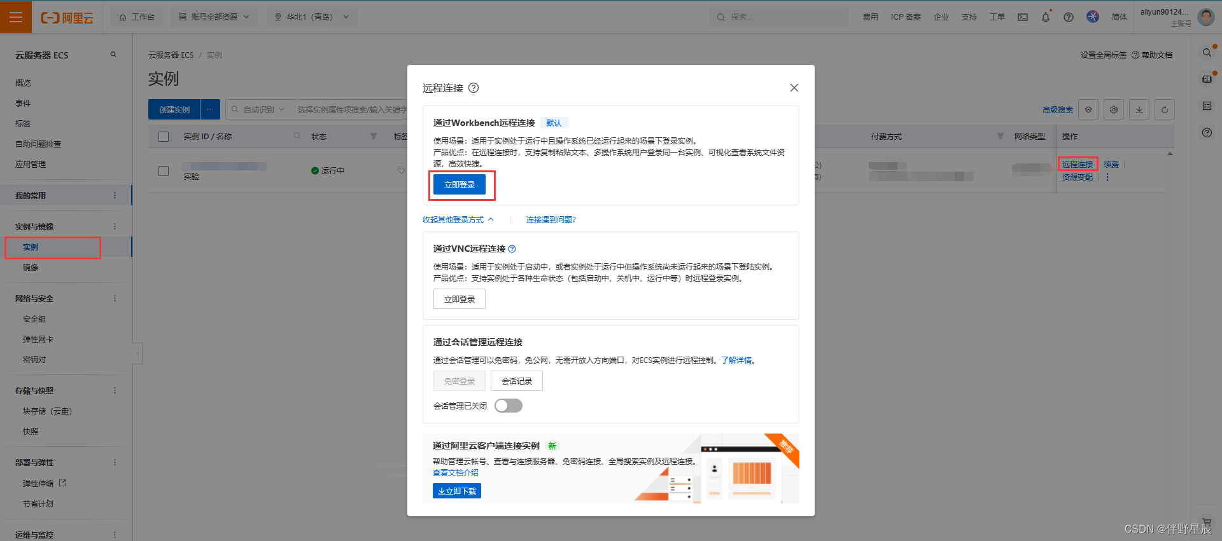Select all instances header checkbox

point(164,137)
